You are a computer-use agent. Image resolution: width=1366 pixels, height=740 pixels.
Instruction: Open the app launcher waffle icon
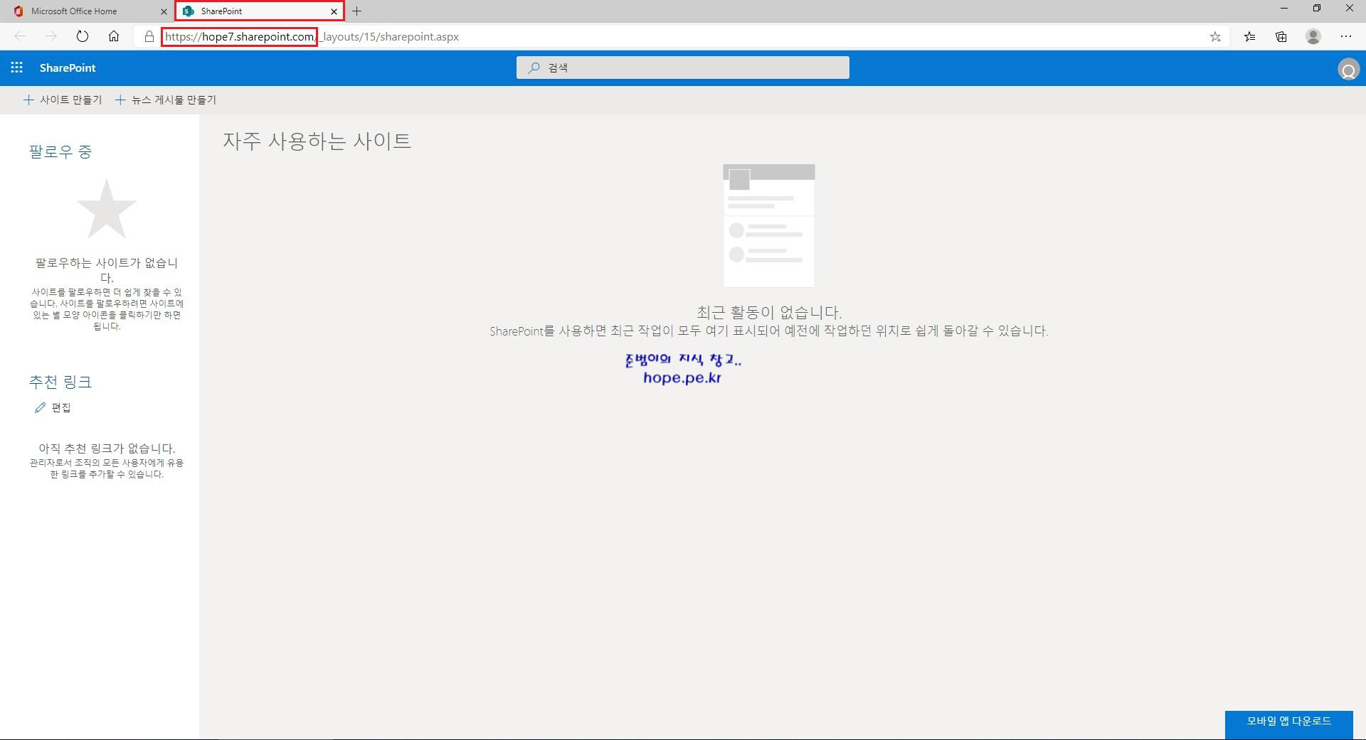(17, 68)
